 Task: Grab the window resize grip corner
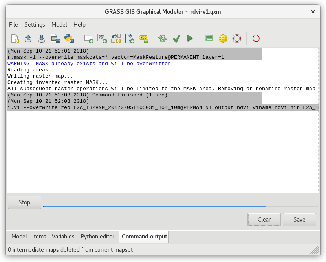click(315, 250)
